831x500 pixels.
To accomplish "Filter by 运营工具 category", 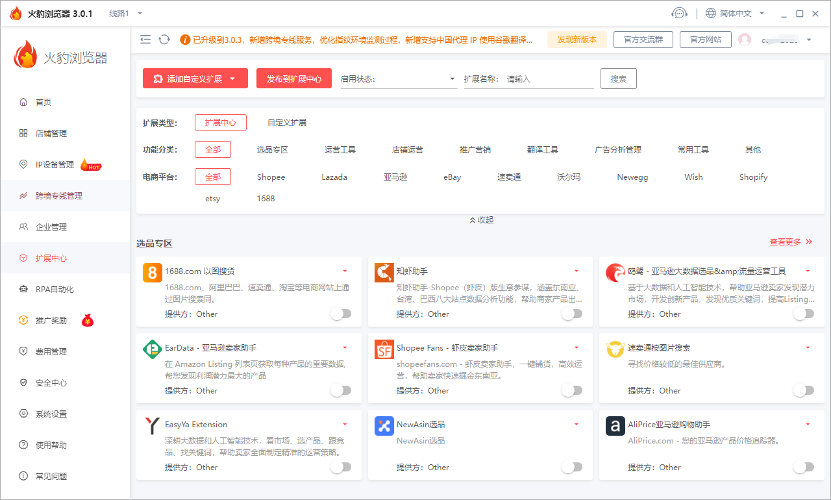I will 340,149.
